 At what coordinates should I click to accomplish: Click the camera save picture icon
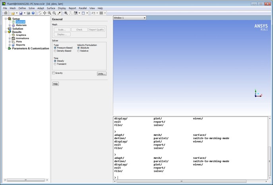pyautogui.click(x=28, y=13)
